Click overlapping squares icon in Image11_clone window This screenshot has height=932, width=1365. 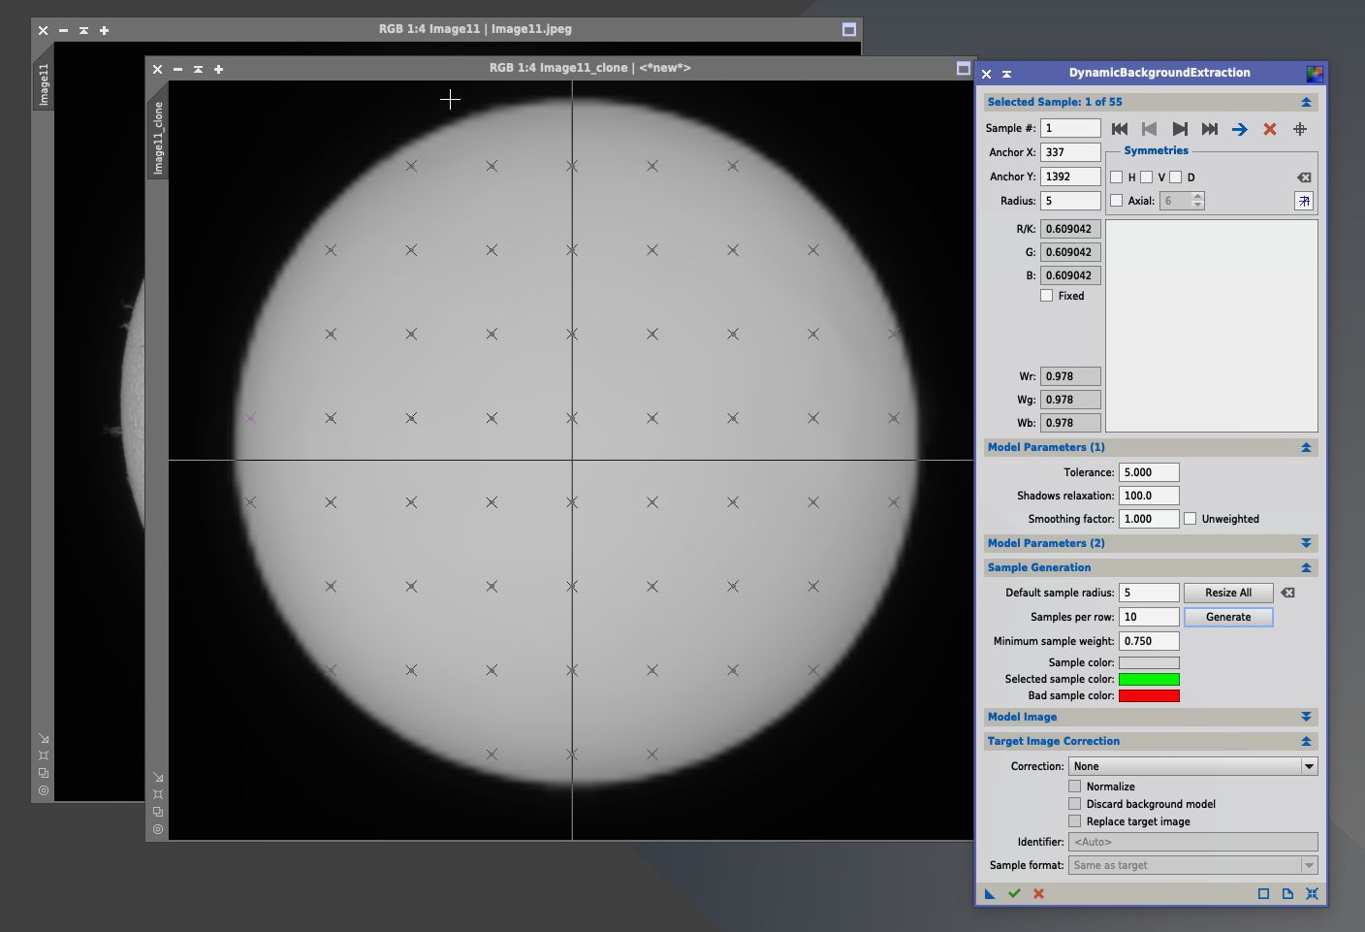coord(158,812)
